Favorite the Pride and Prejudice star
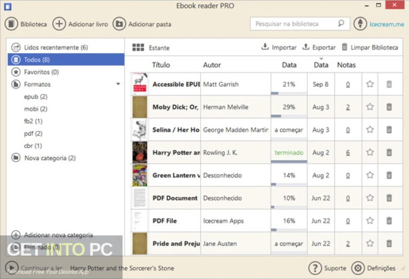410x279 pixels. (x=370, y=243)
